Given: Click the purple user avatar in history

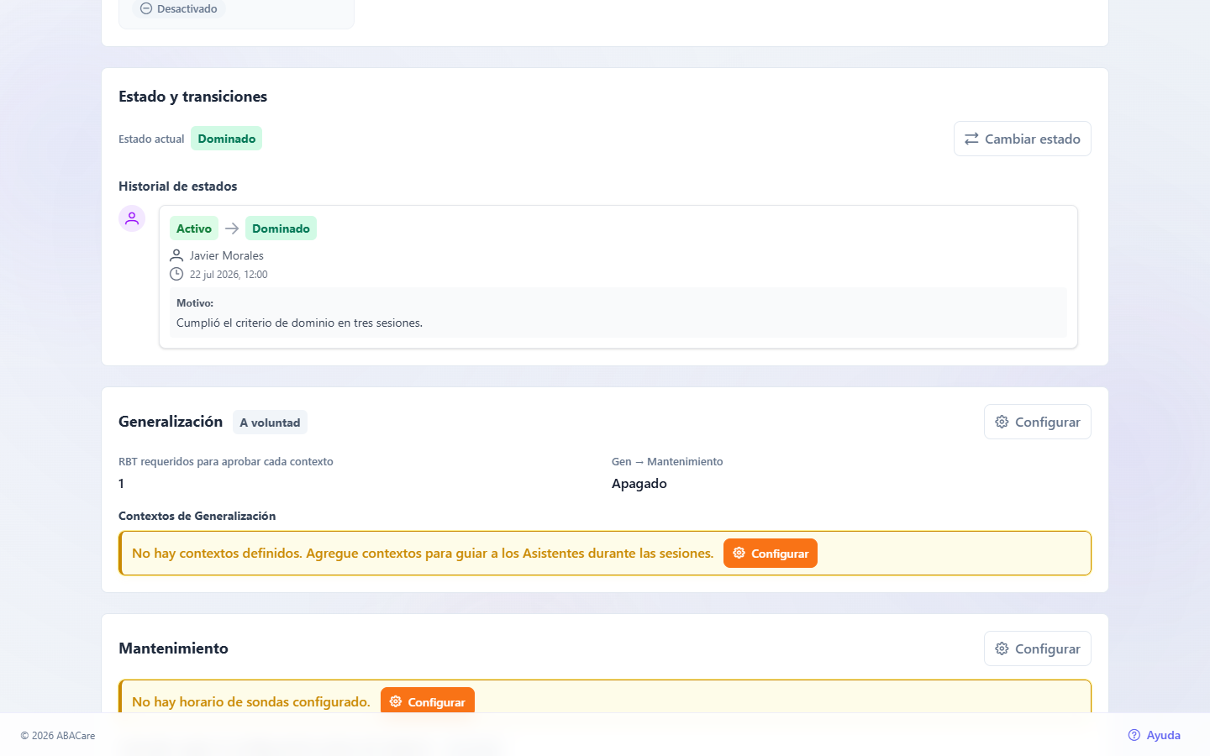Looking at the screenshot, I should click(x=132, y=218).
